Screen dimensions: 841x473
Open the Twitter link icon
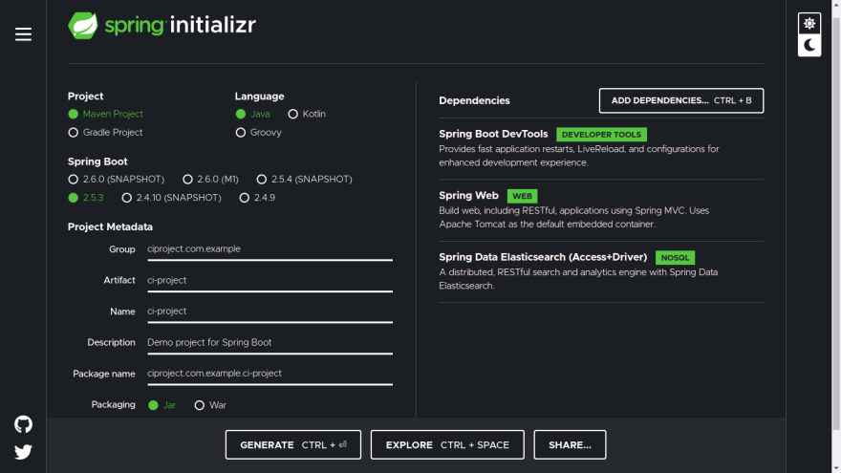pos(23,452)
